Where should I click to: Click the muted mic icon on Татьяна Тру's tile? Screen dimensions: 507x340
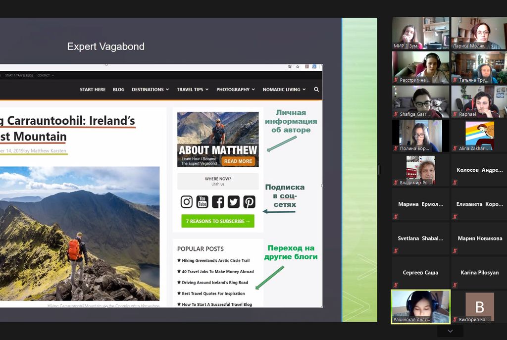point(455,80)
